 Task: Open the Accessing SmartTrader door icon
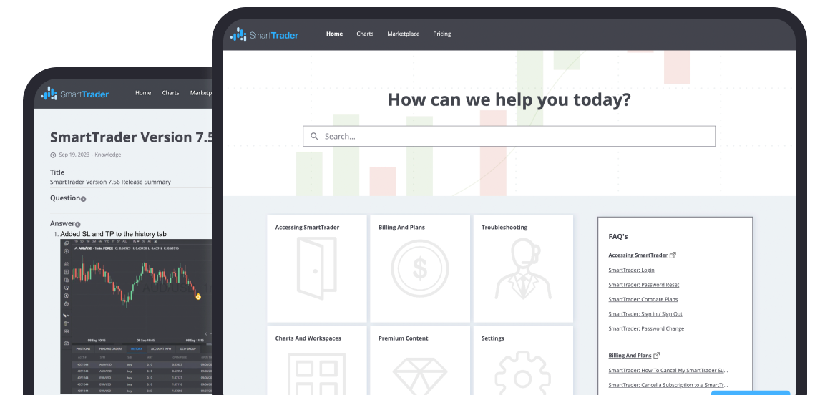[316, 268]
